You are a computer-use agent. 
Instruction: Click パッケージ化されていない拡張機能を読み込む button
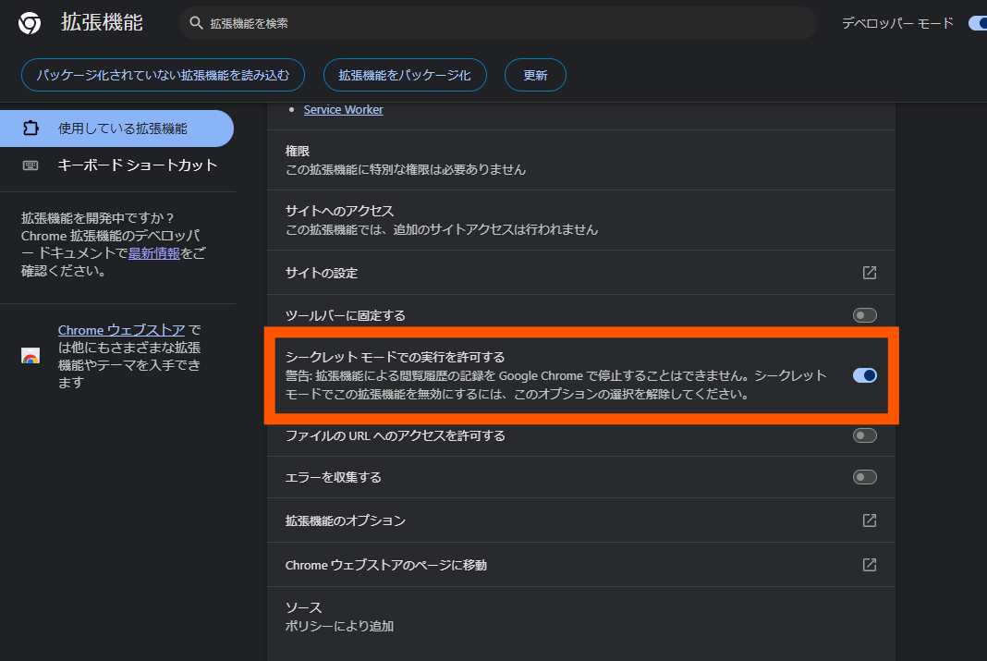pyautogui.click(x=163, y=76)
